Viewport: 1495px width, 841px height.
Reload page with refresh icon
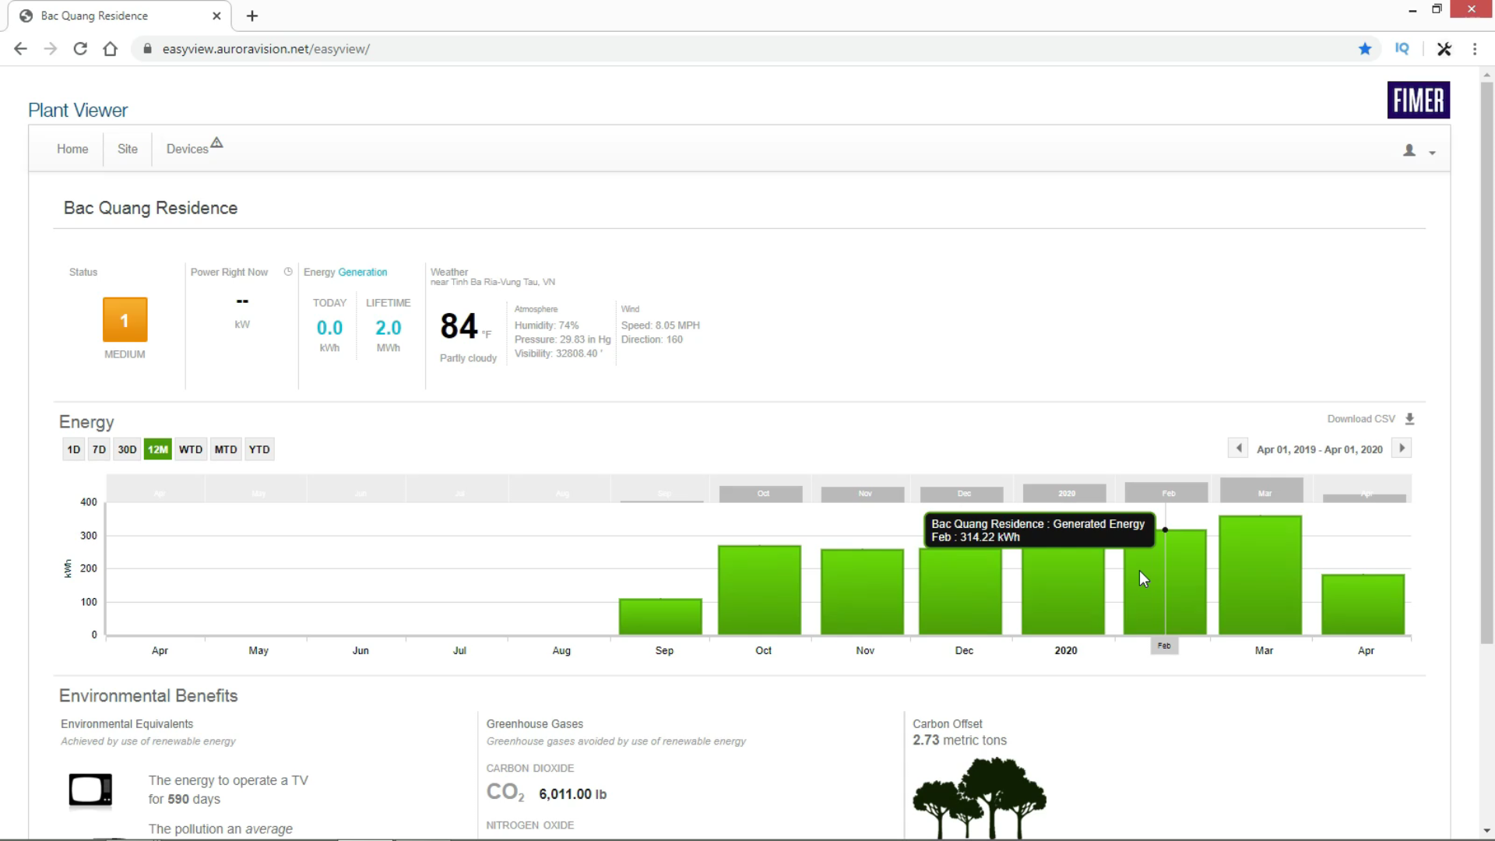pos(80,48)
